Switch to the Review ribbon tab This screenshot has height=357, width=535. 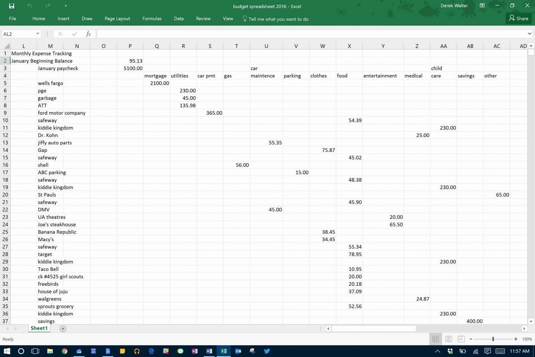(203, 19)
